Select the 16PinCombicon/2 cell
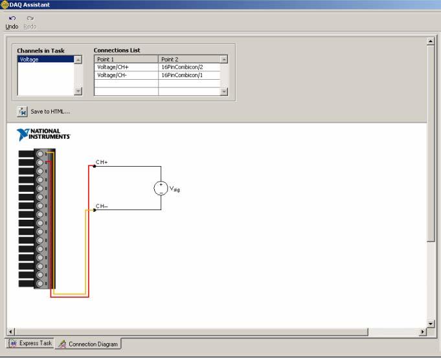The width and height of the screenshot is (441, 358). click(x=189, y=67)
